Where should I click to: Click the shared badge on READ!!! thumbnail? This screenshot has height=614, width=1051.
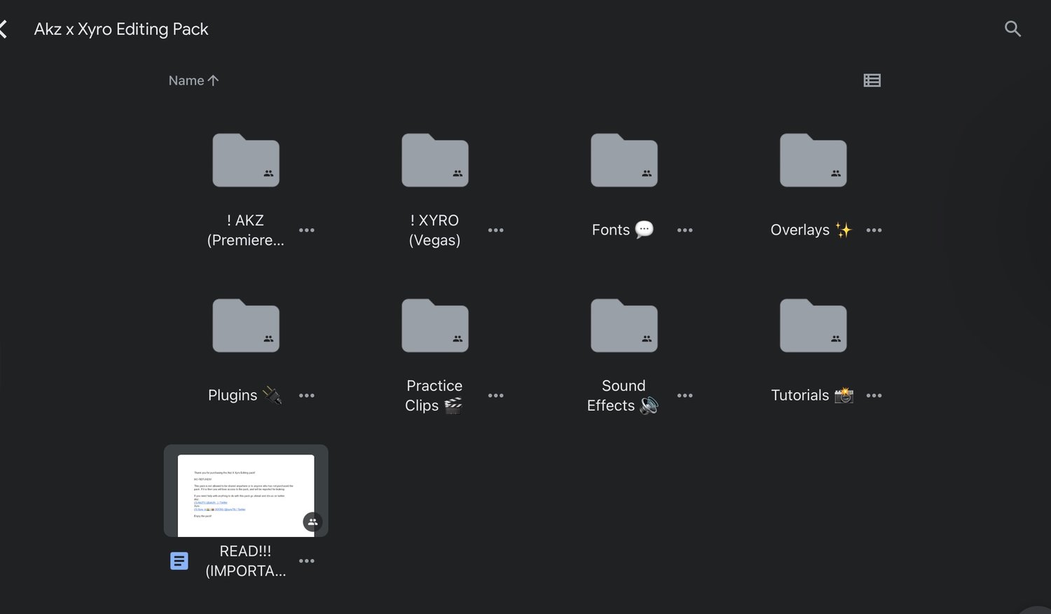(312, 522)
